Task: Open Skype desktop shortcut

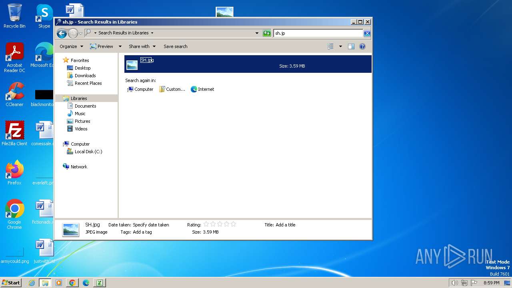Action: click(x=44, y=16)
